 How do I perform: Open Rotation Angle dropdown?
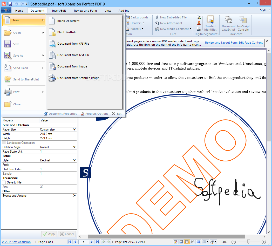click(x=74, y=147)
